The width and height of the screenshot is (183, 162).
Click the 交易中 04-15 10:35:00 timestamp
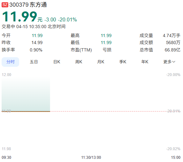(x=34, y=27)
